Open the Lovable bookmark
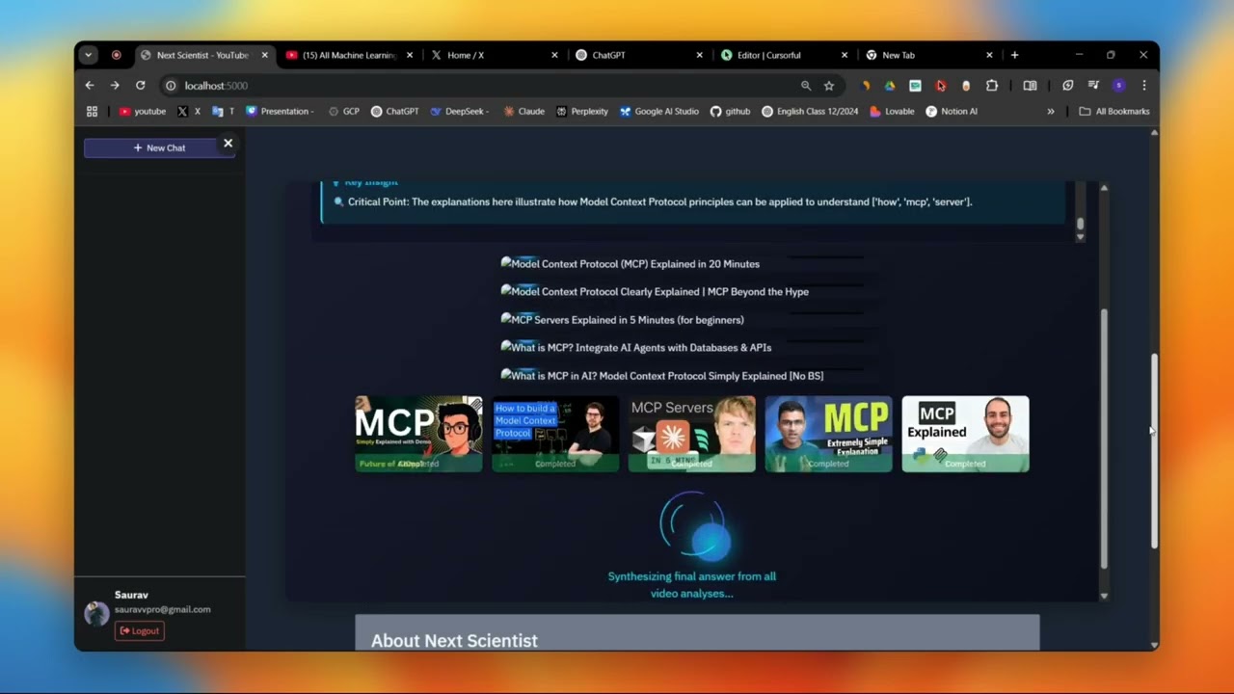 (x=892, y=112)
